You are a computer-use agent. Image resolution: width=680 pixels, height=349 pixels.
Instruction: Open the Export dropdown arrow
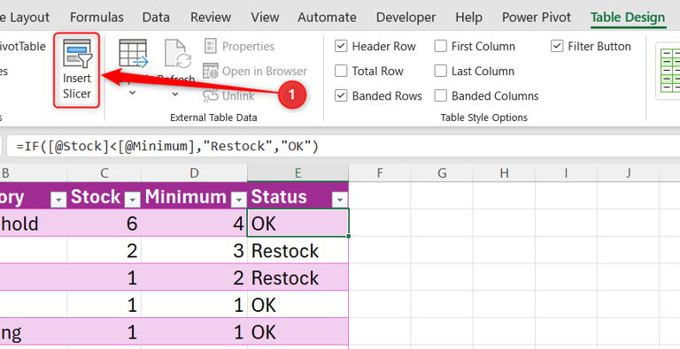click(133, 93)
